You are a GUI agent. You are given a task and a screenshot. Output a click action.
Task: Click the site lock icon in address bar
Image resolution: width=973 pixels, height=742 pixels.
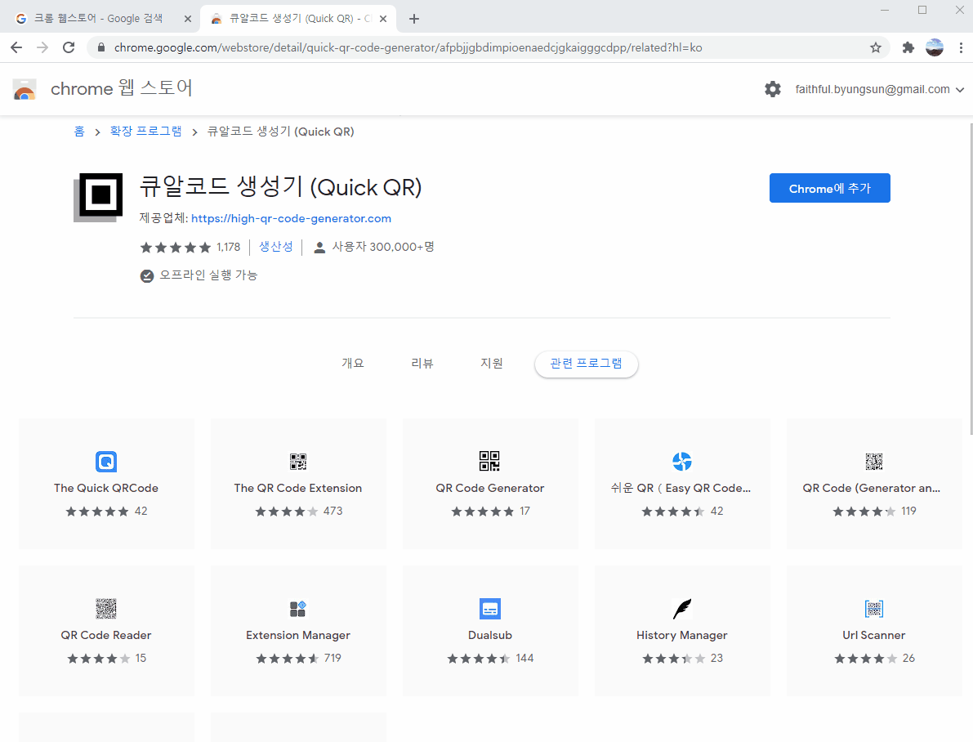coord(101,48)
